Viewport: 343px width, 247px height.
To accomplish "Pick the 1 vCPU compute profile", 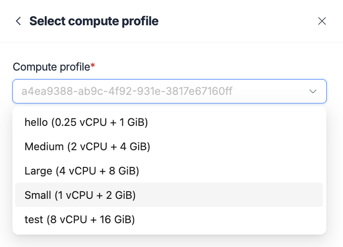I will coord(81,195).
